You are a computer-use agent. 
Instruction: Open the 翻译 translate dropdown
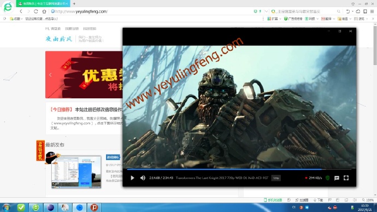[328, 19]
